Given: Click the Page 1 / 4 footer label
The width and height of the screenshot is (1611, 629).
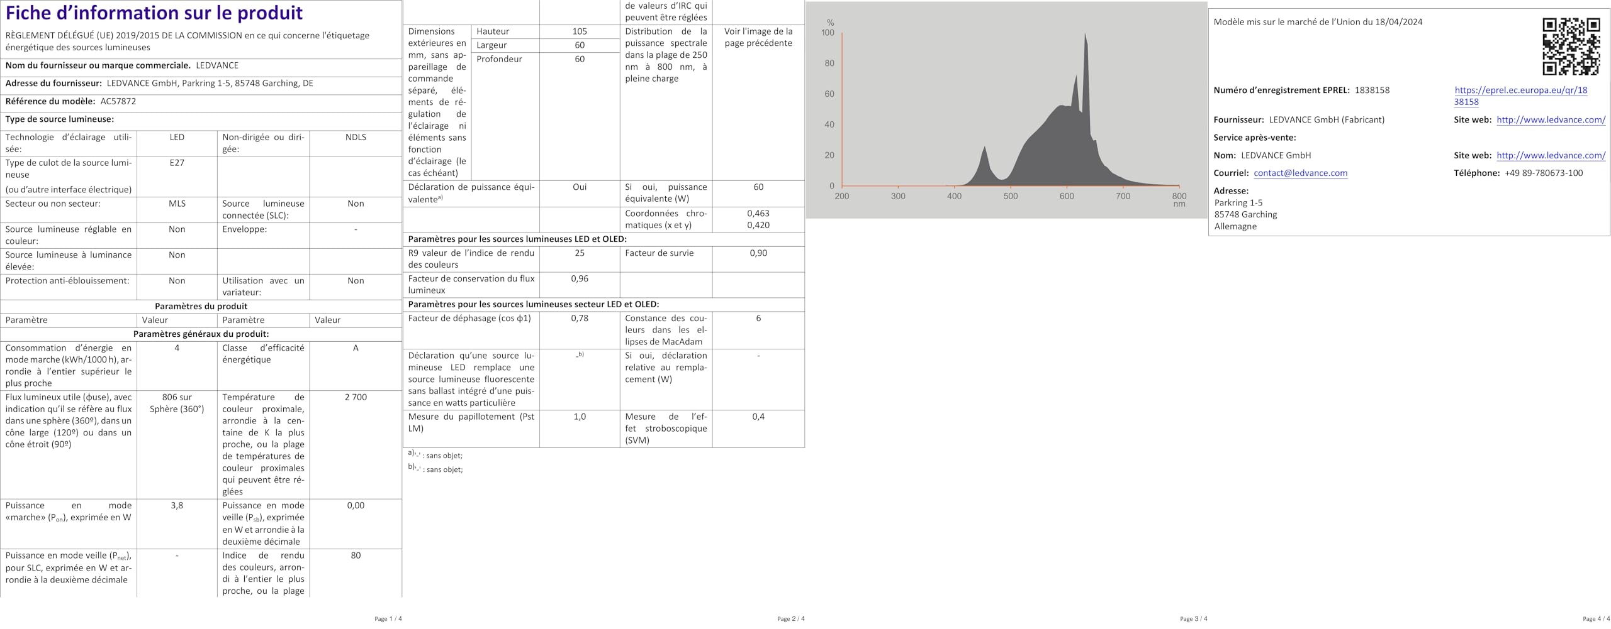Looking at the screenshot, I should pyautogui.click(x=388, y=619).
